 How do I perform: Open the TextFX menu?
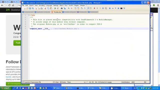tap(71, 5)
